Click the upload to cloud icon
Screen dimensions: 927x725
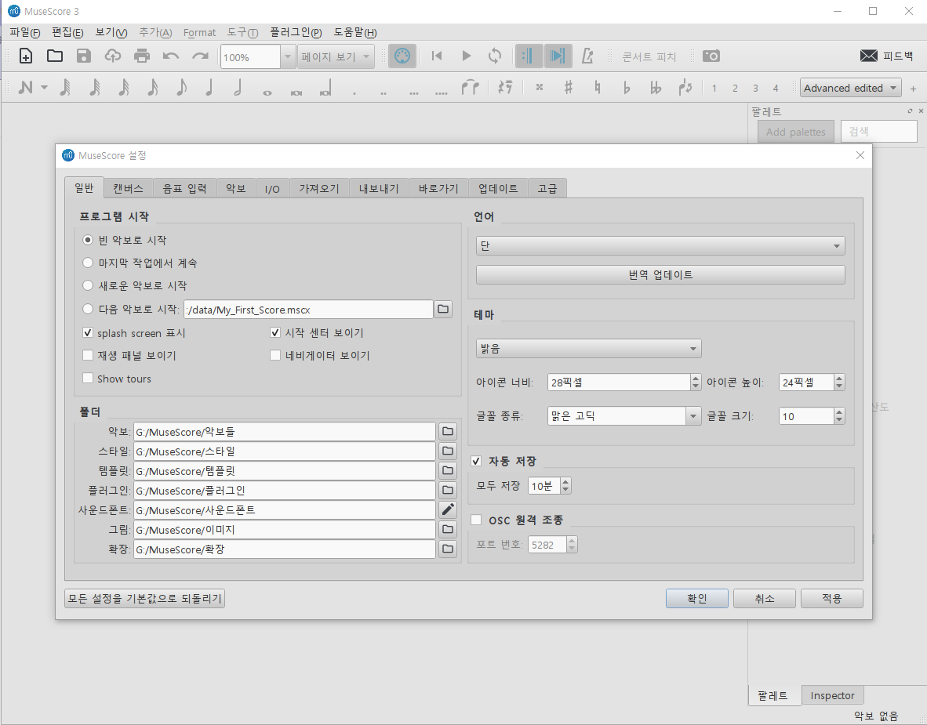pyautogui.click(x=112, y=56)
